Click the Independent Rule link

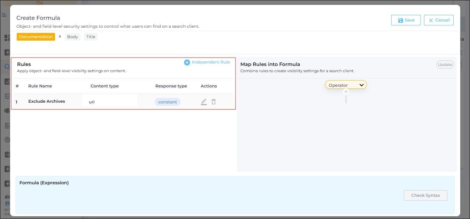[x=211, y=62]
